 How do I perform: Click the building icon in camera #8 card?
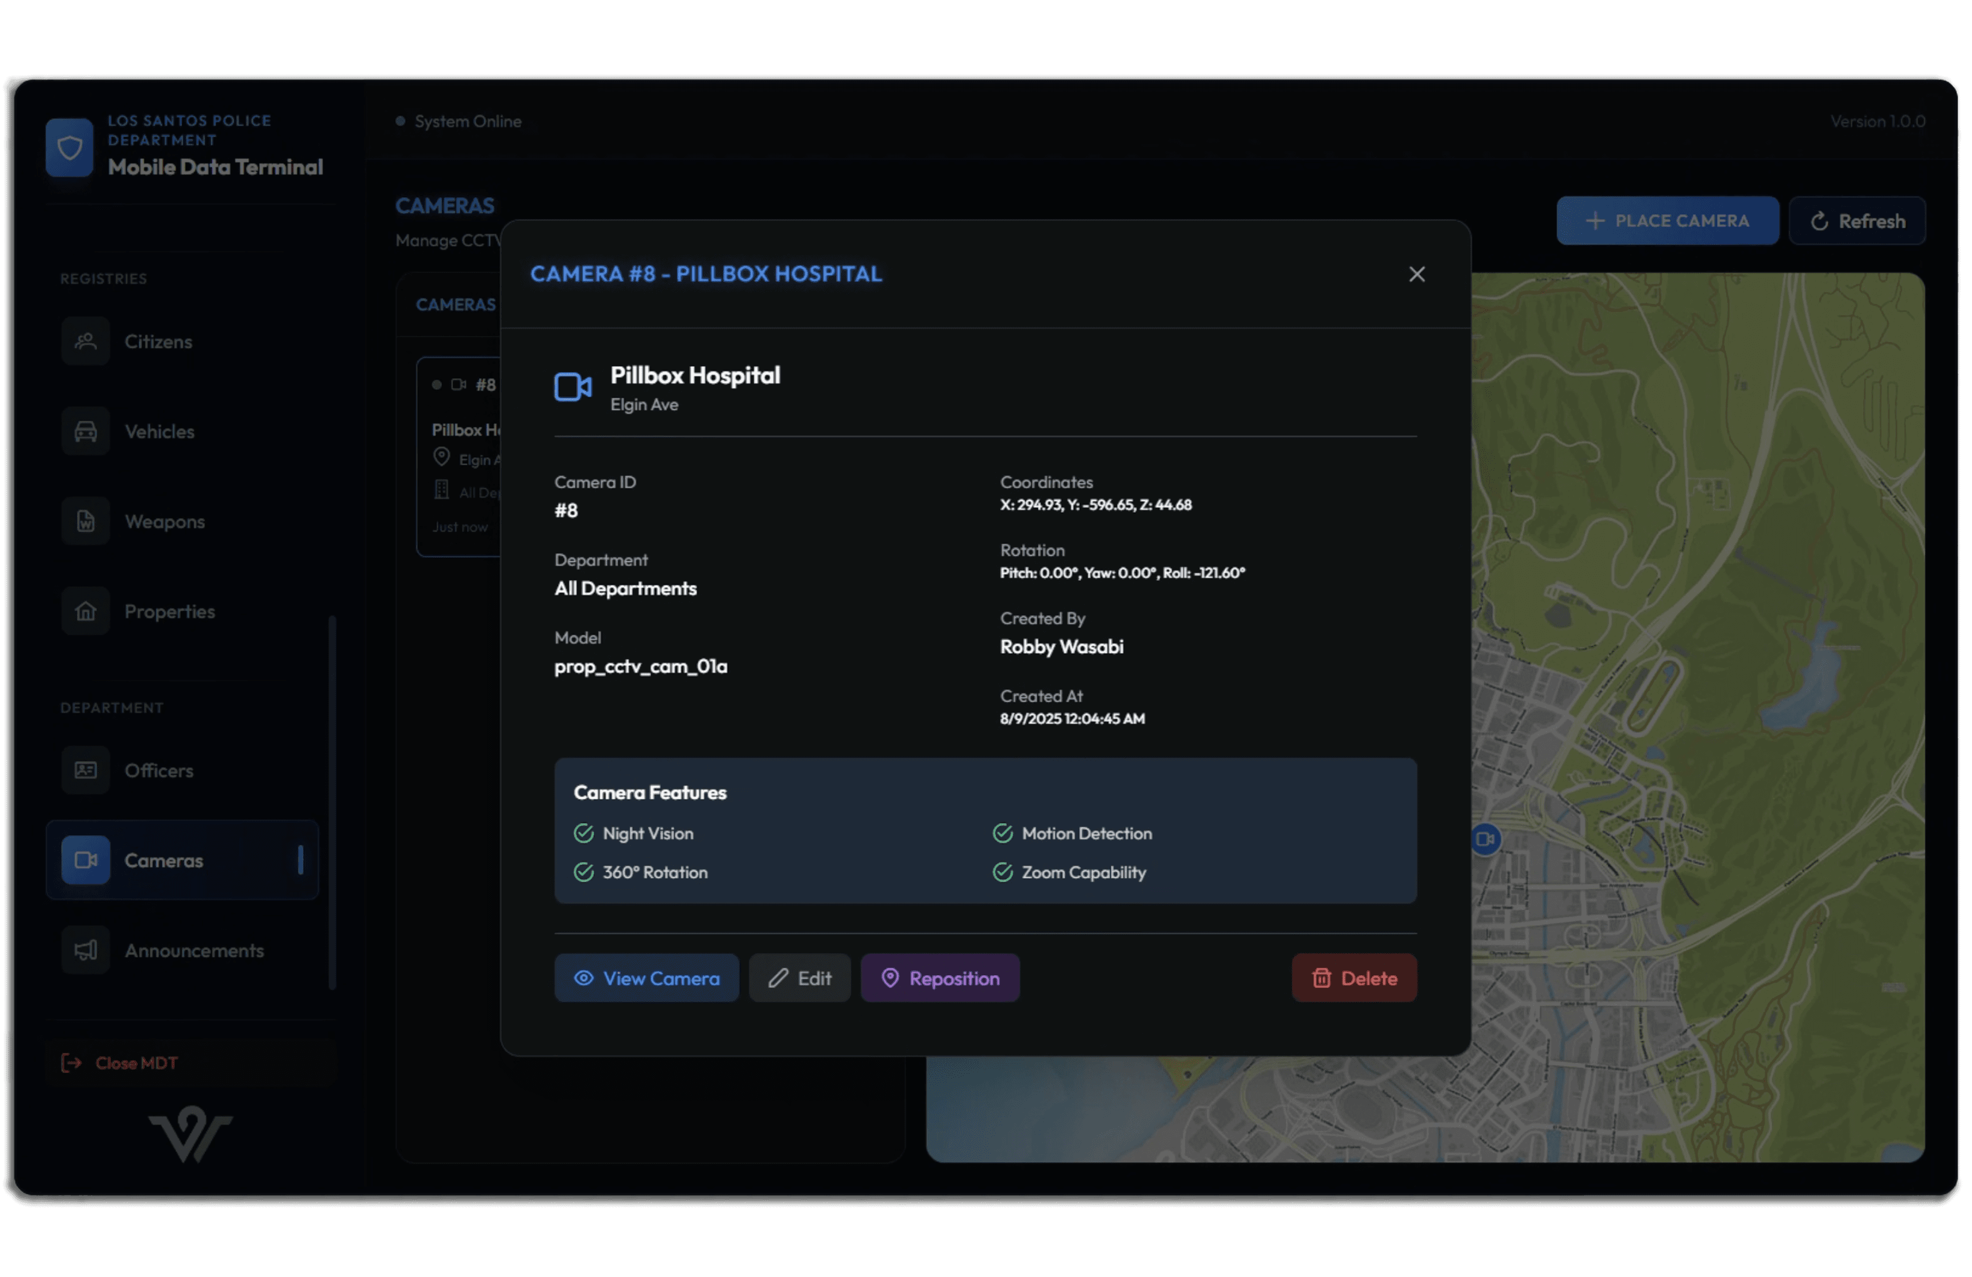(x=442, y=491)
